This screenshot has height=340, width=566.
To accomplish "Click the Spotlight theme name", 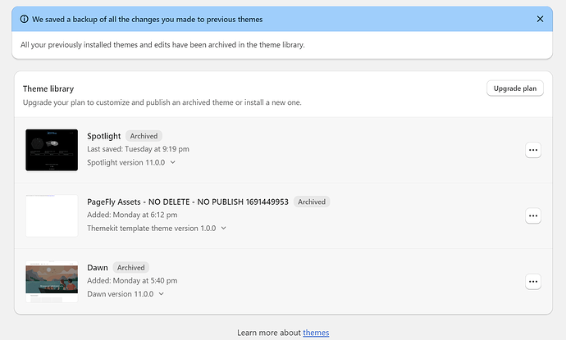I will click(104, 136).
